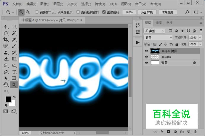Switch to the 路径 tab
This screenshot has width=205, height=136.
[169, 23]
